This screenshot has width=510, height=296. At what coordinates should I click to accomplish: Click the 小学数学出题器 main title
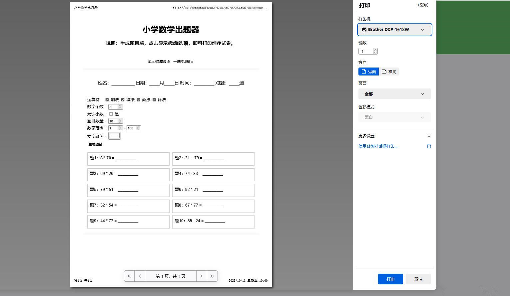point(171,30)
